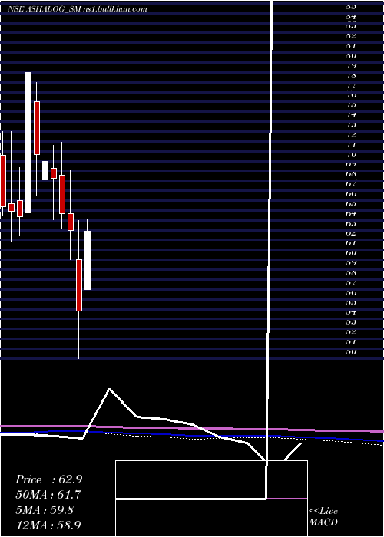Click the '<<Live MACD' label
The image size is (384, 537).
coord(323,517)
